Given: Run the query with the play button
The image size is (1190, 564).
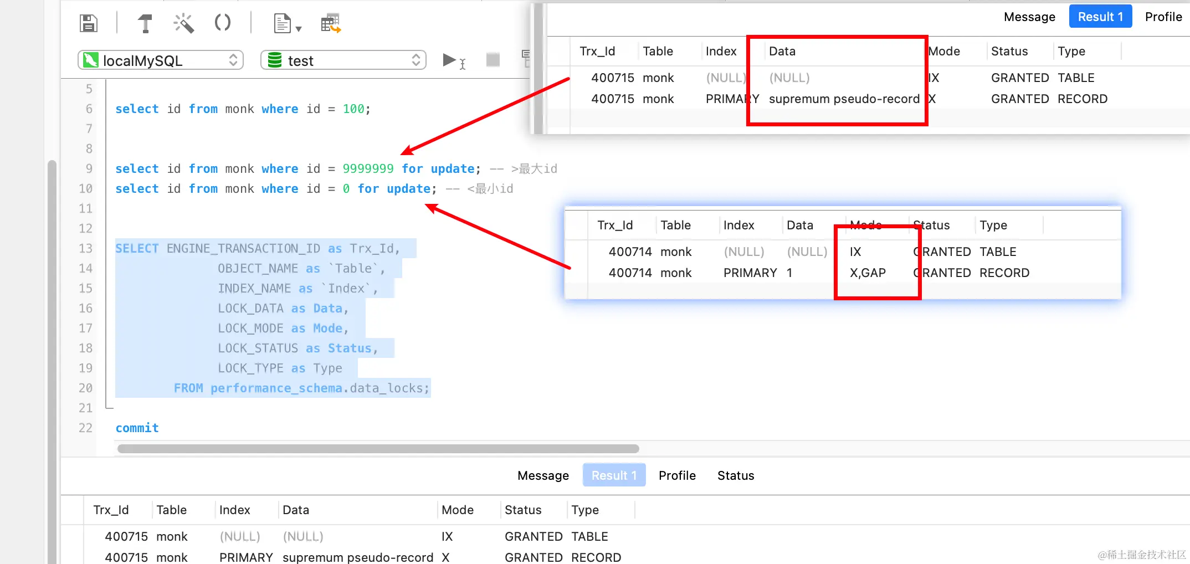Looking at the screenshot, I should [450, 59].
